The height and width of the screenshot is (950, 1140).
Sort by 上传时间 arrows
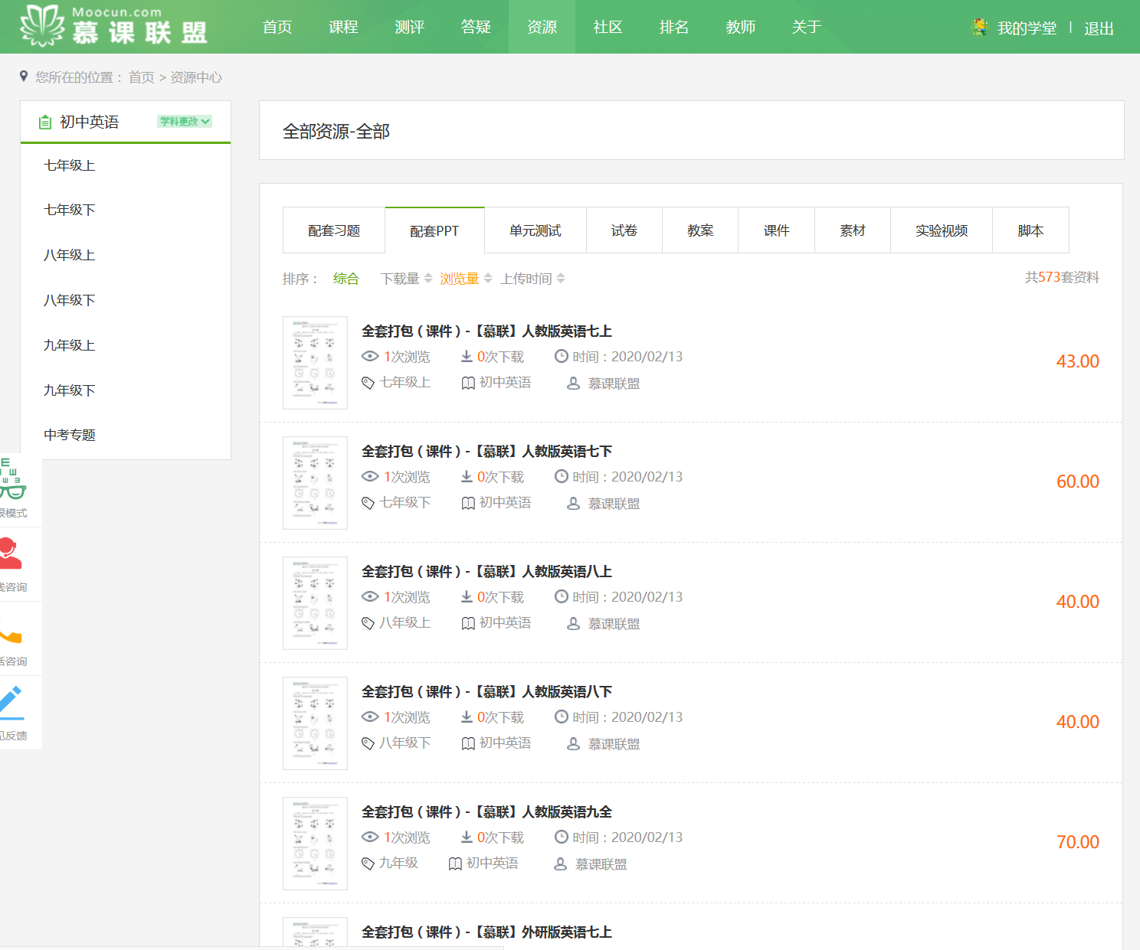tap(561, 278)
